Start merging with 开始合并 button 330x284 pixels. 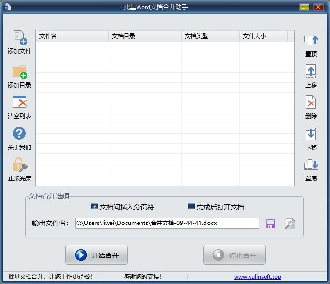[96, 254]
